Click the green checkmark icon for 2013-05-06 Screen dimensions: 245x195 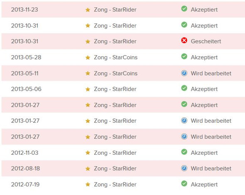coord(184,88)
